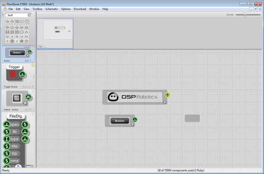Open the View menu
This screenshot has width=264, height=174.
(26, 9)
